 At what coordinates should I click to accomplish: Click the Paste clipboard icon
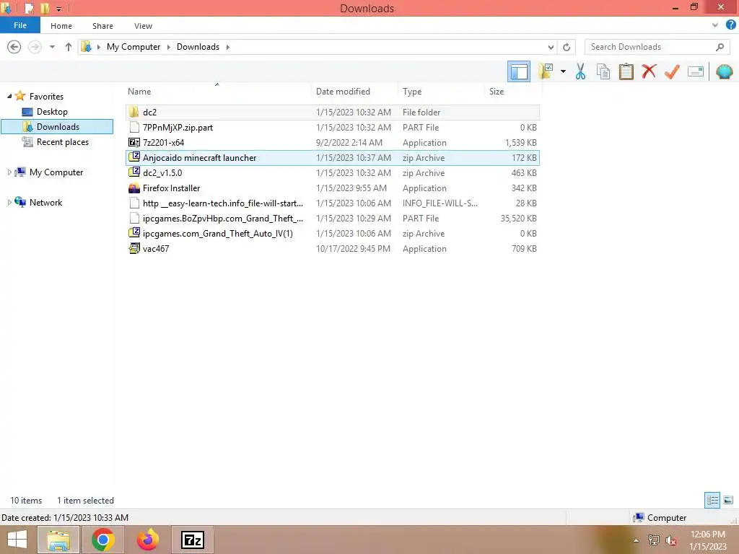(626, 71)
